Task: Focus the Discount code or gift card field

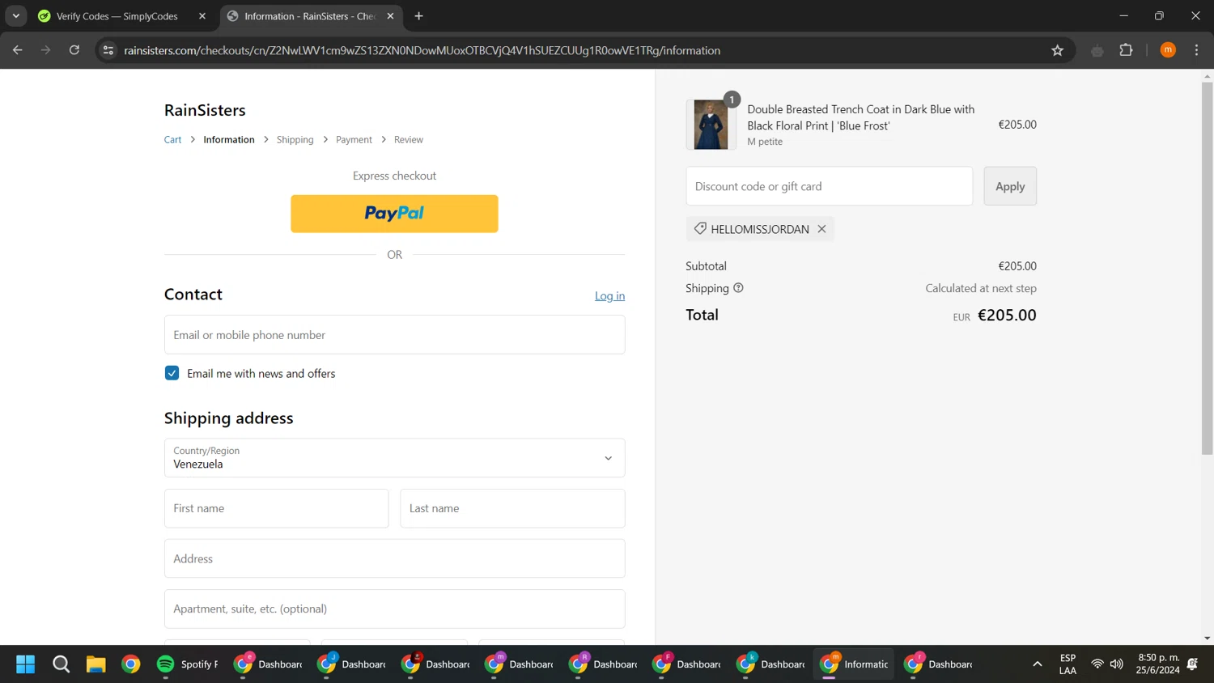Action: coord(829,186)
